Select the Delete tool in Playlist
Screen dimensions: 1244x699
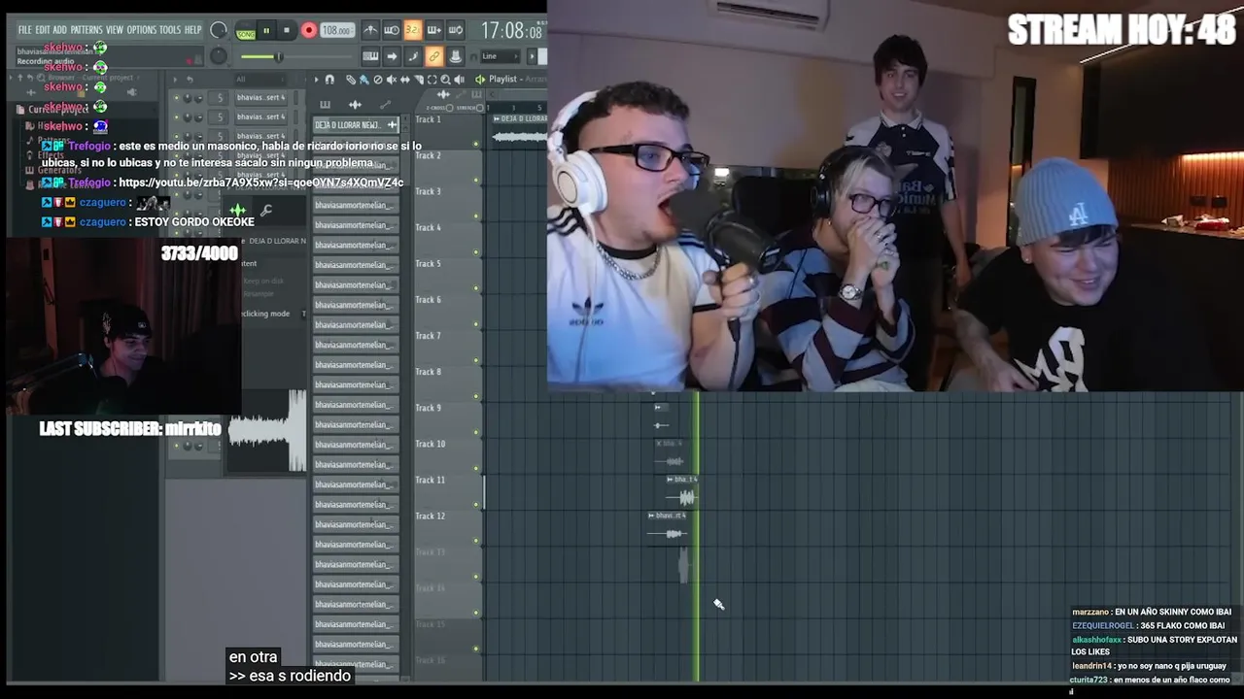378,79
